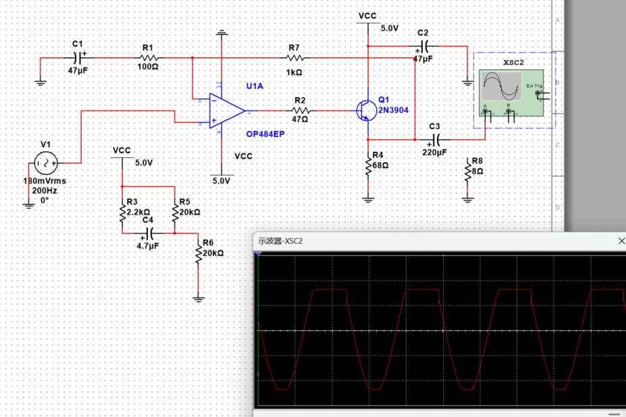Click the R6 20kΩ resistor symbol
626x417 pixels.
198,253
